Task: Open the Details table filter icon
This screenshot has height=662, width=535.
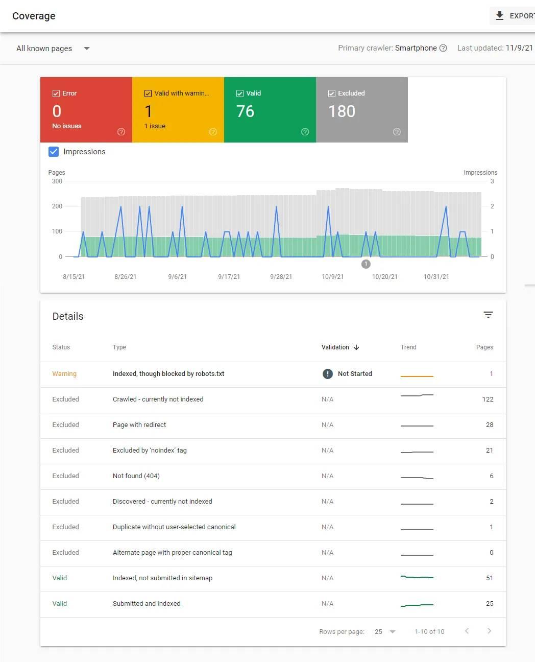Action: click(488, 315)
